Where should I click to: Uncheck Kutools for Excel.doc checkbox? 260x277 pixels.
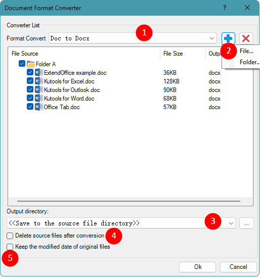(x=30, y=81)
